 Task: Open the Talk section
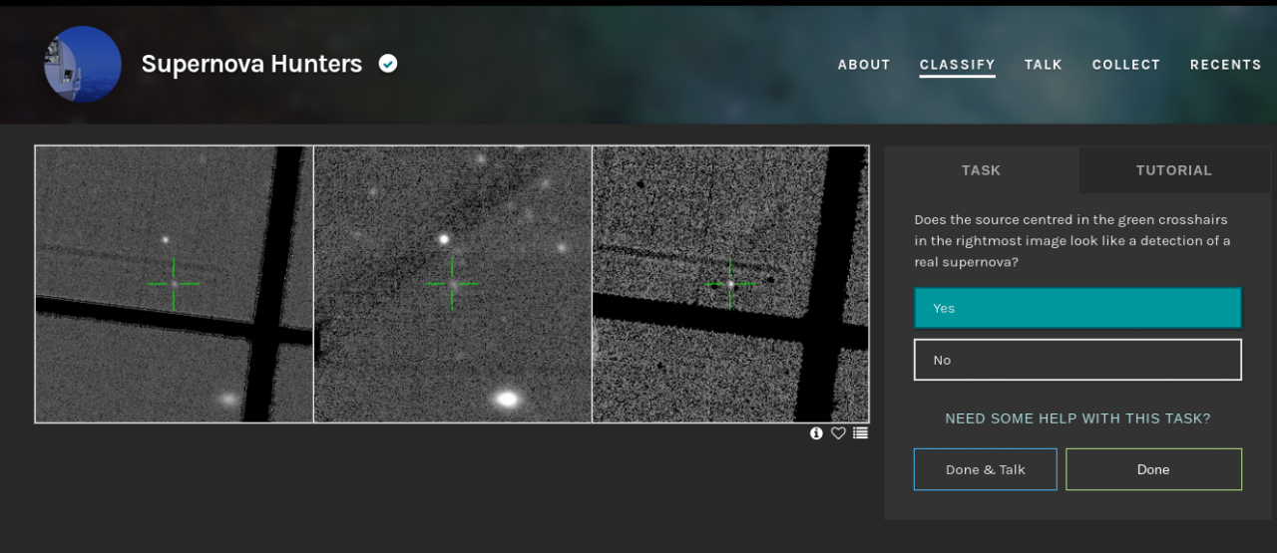[1043, 65]
